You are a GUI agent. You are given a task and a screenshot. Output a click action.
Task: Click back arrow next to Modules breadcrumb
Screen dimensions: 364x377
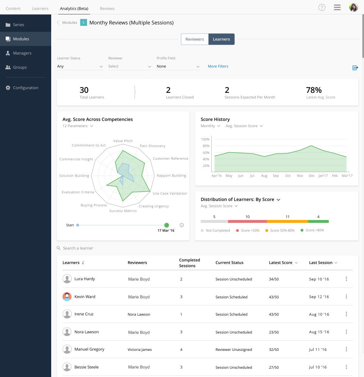click(x=58, y=23)
